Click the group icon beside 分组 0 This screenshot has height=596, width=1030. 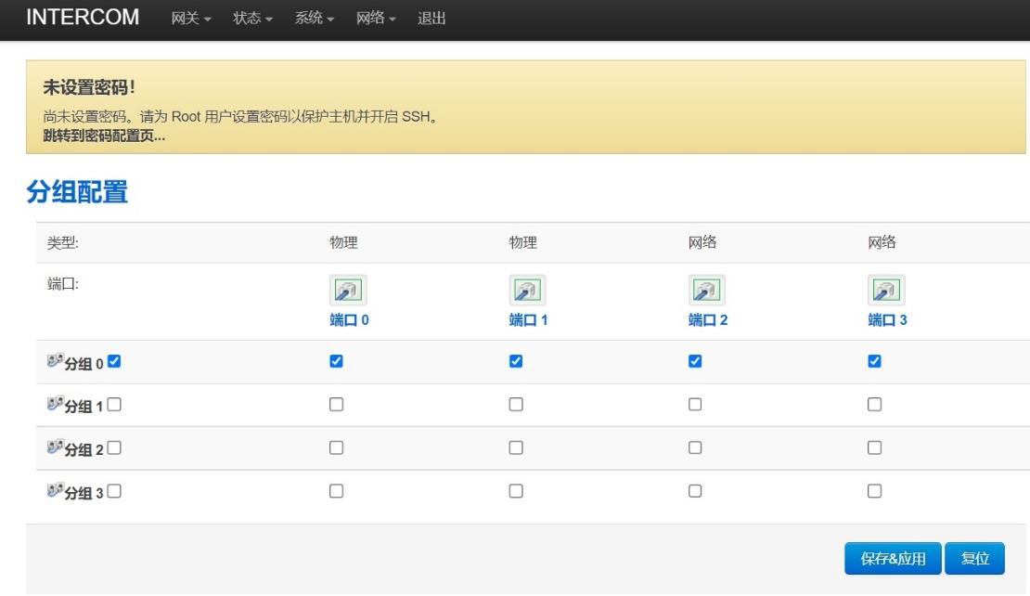(54, 361)
